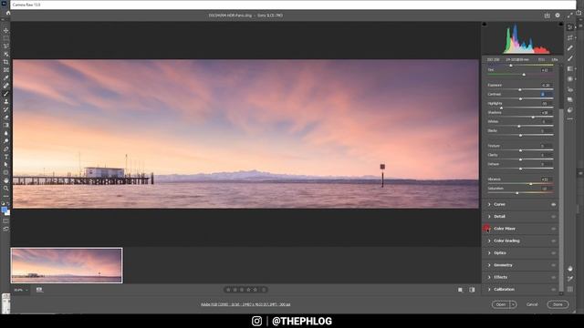
Task: Select the Zoom tool in left toolbar
Action: [x=5, y=189]
